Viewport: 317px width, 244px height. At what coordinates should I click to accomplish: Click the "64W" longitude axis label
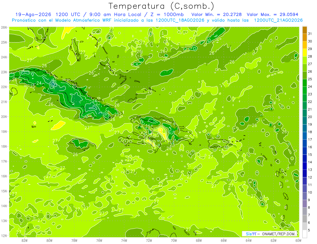point(249,240)
